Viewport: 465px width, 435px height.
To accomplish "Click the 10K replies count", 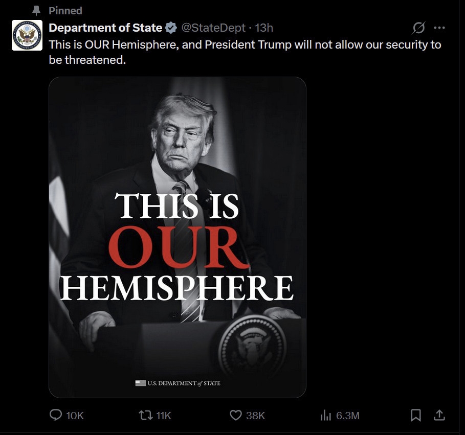I will click(x=75, y=416).
